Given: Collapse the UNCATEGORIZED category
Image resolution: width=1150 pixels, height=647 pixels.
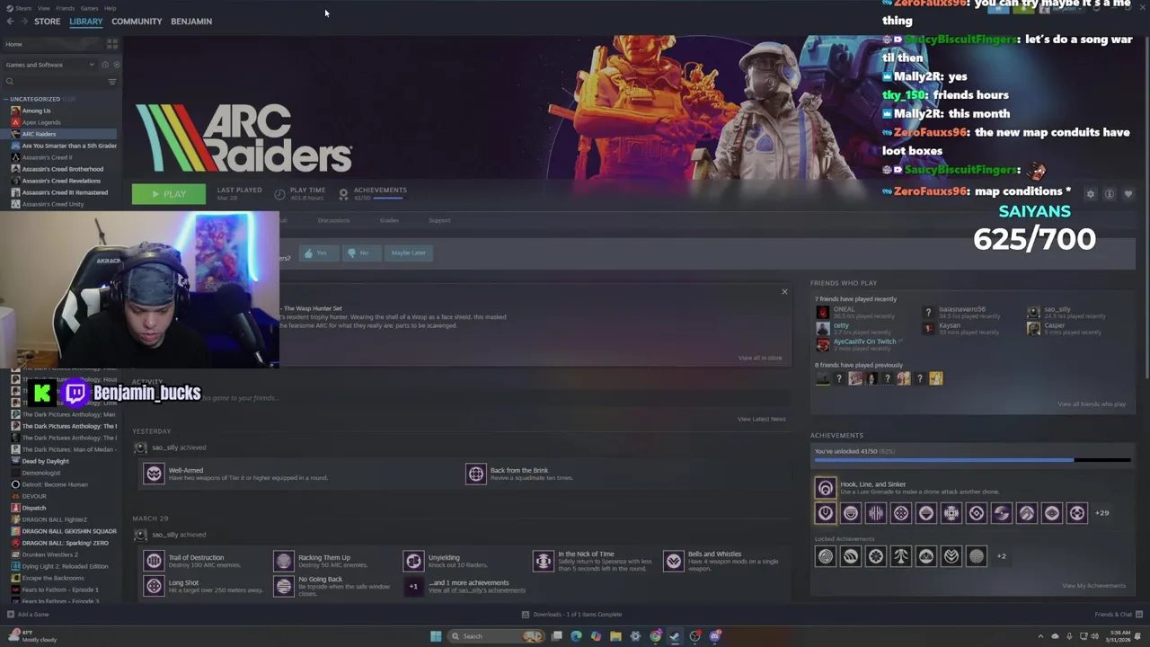Looking at the screenshot, I should click(34, 99).
